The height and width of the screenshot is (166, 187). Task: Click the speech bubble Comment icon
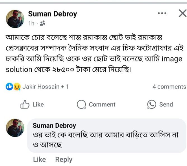coord(81,105)
